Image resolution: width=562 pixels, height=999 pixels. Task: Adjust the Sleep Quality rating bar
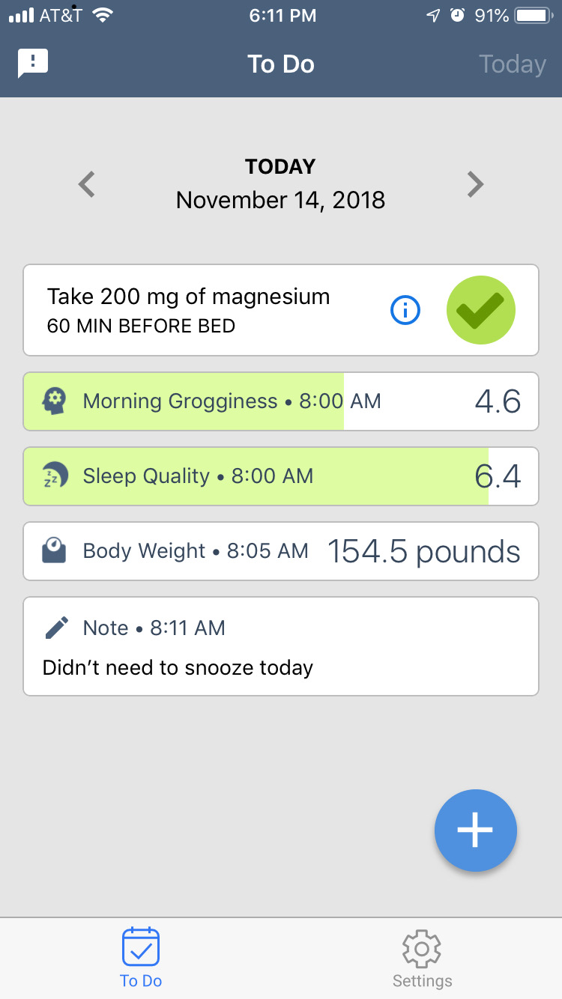pos(281,476)
